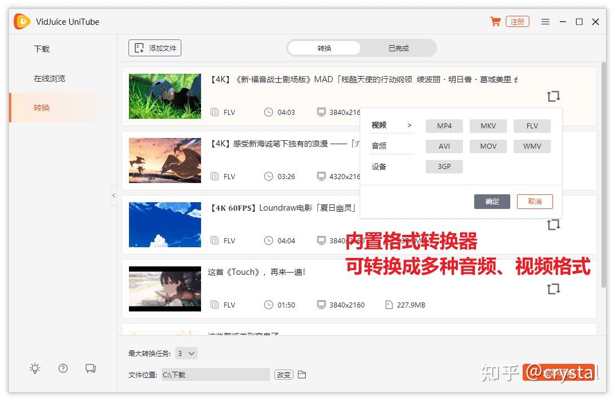Click the file size icon showing 227.9MB
The height and width of the screenshot is (401, 615).
(x=389, y=305)
